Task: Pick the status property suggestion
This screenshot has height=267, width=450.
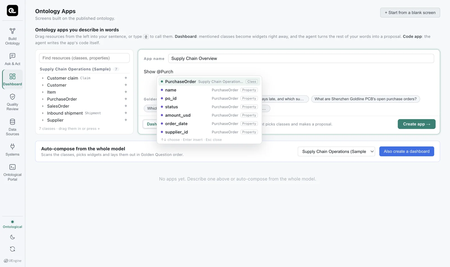Action: (x=209, y=107)
